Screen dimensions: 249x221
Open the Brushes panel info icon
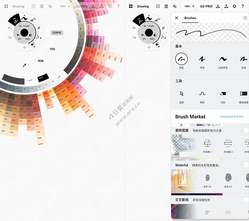[x=245, y=18]
